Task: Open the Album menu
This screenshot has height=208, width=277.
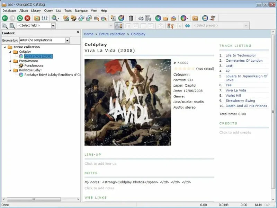Action: [24, 11]
